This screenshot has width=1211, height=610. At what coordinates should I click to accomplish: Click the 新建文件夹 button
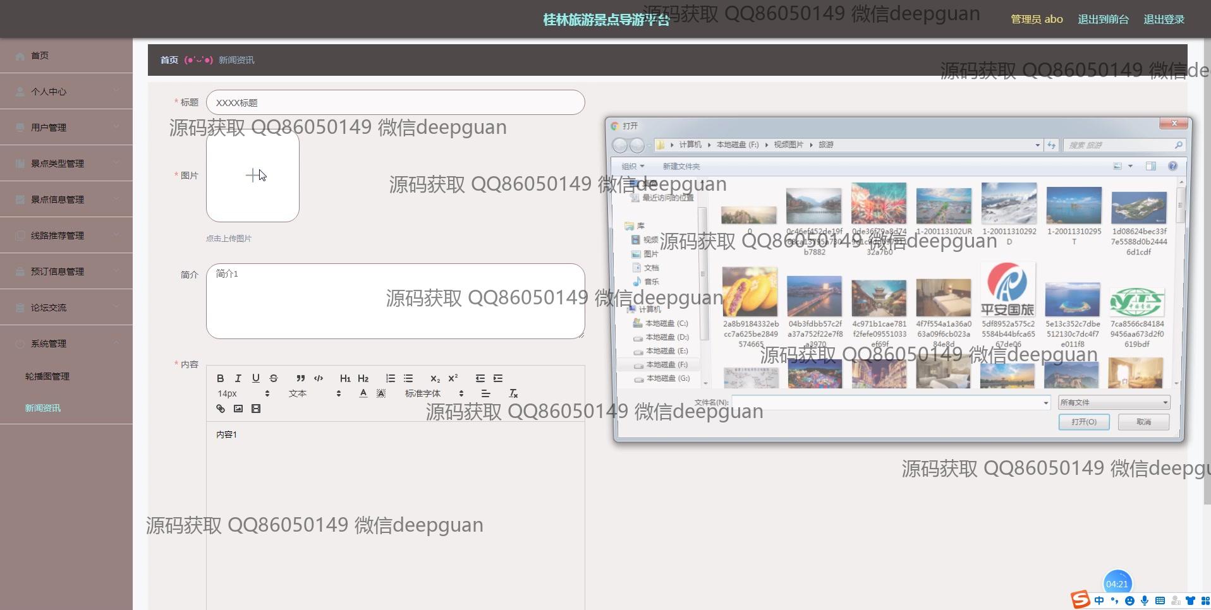tap(681, 166)
